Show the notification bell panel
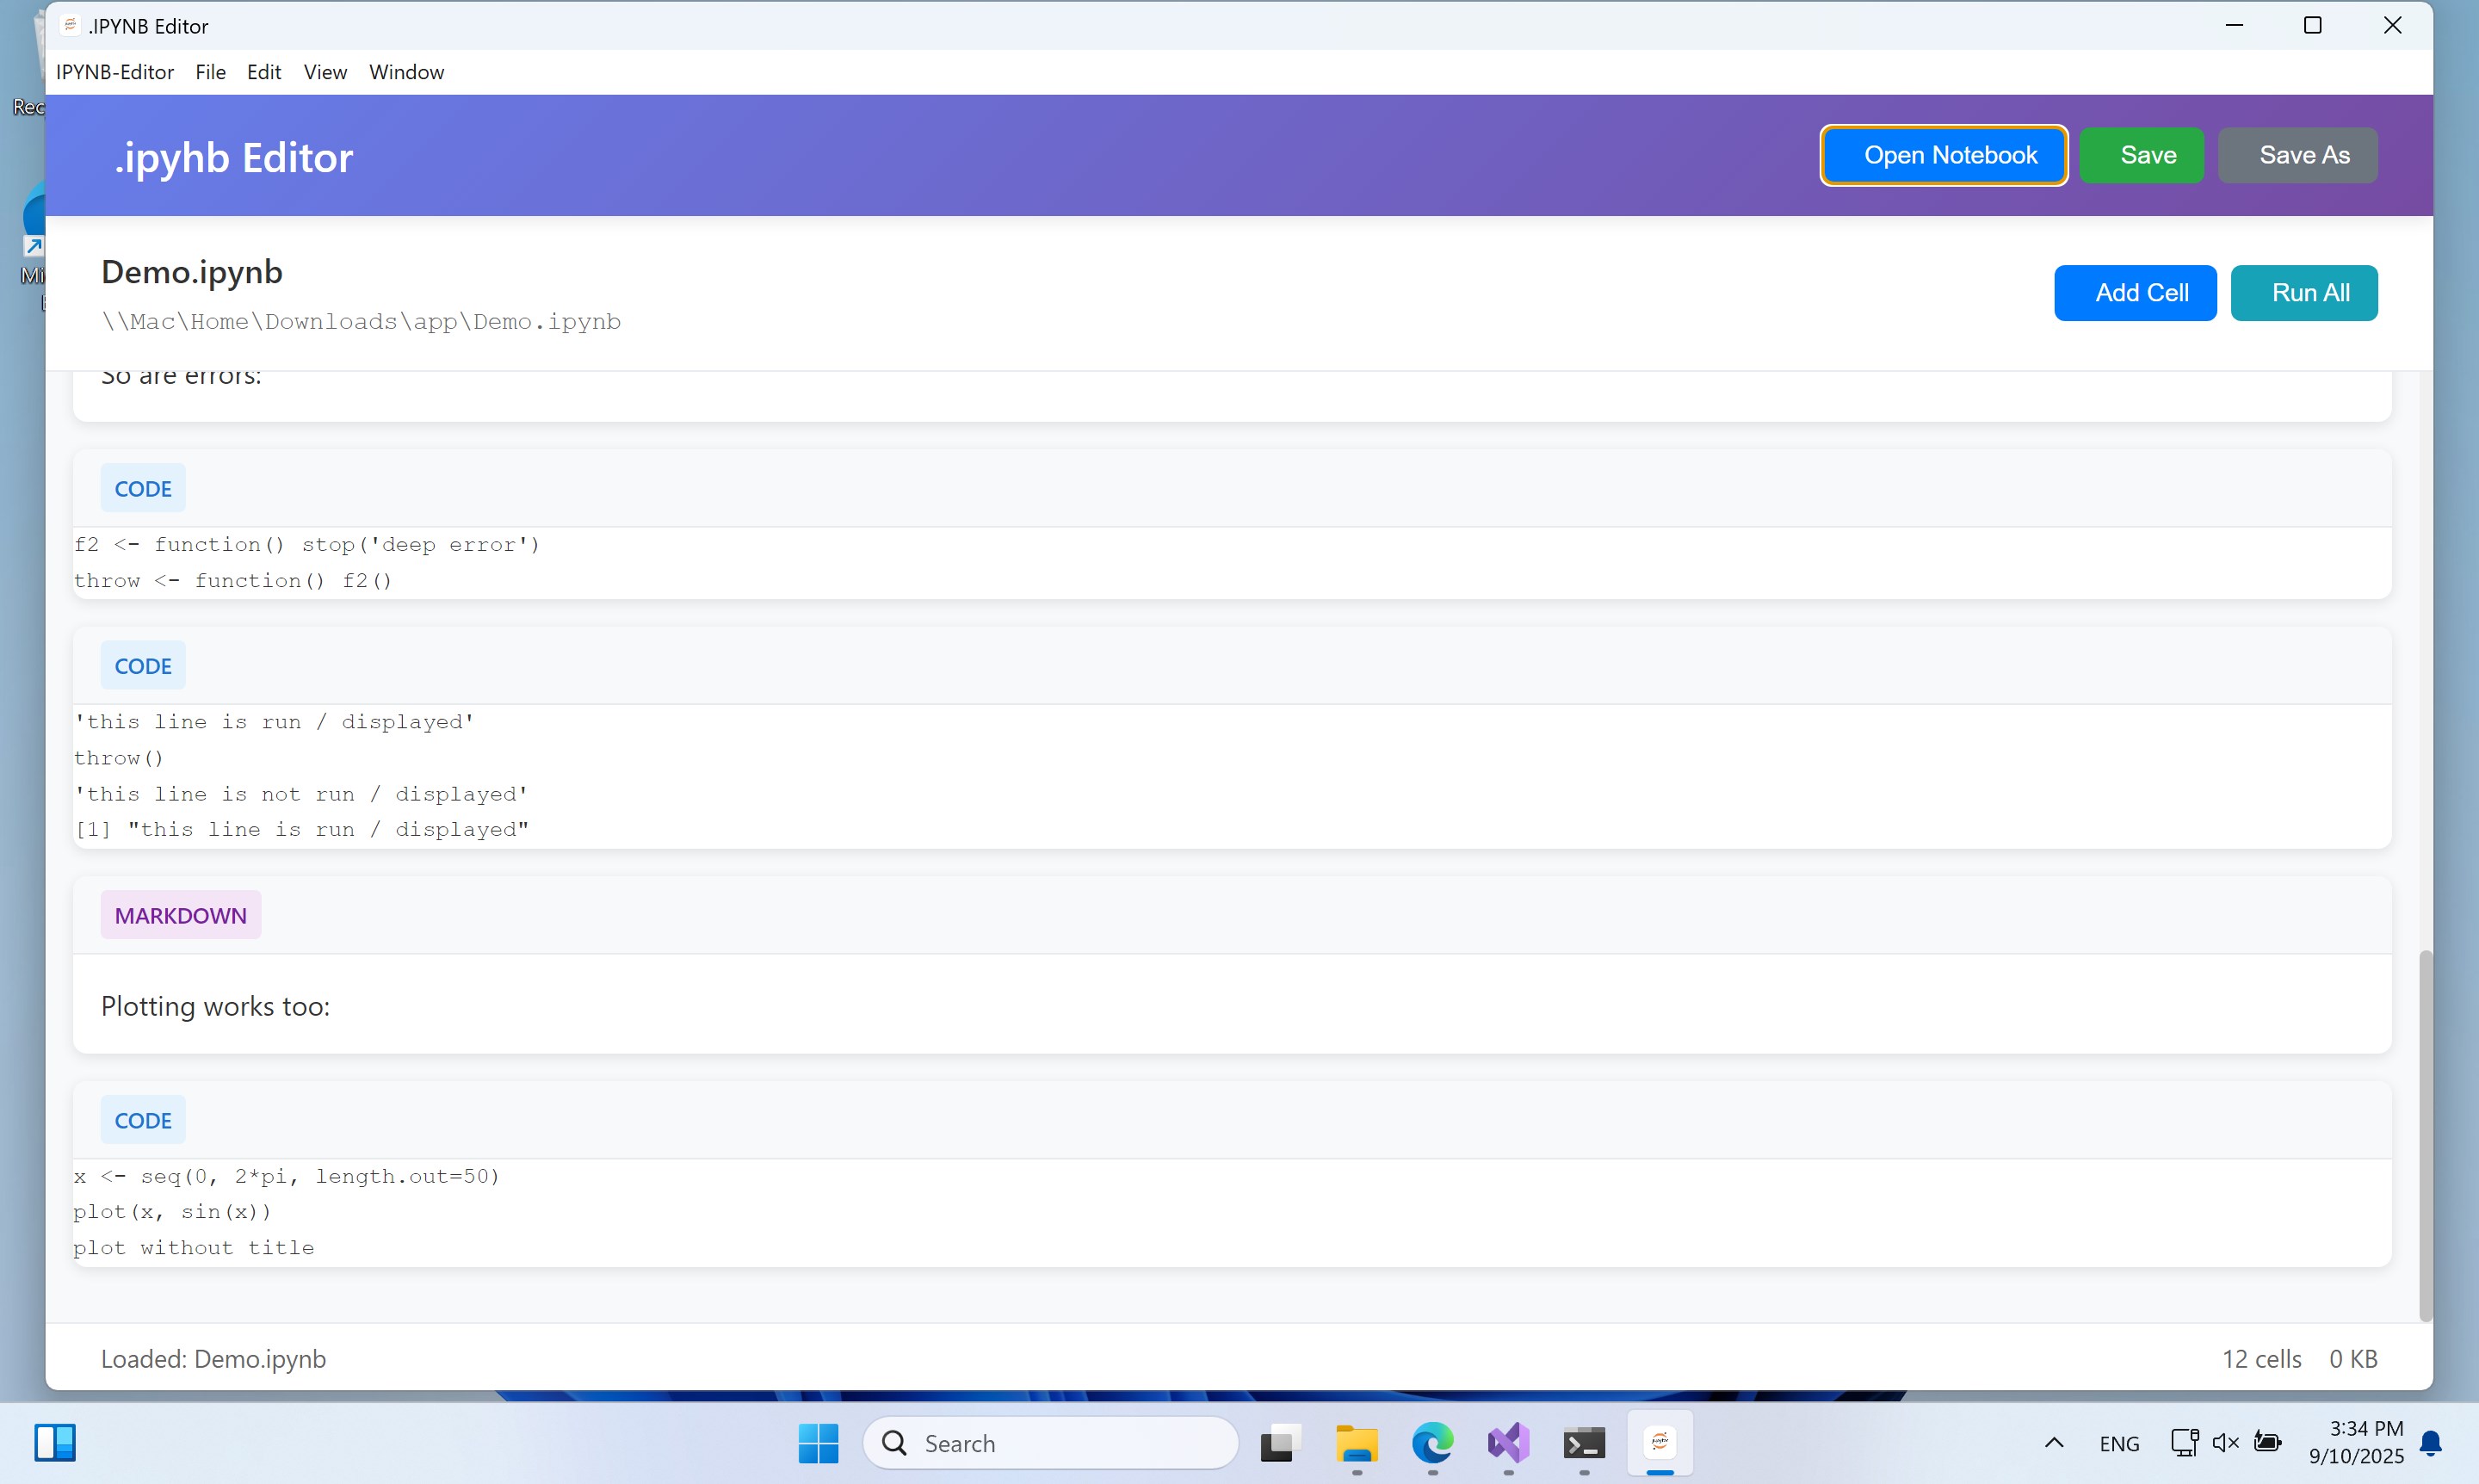 tap(2431, 1443)
